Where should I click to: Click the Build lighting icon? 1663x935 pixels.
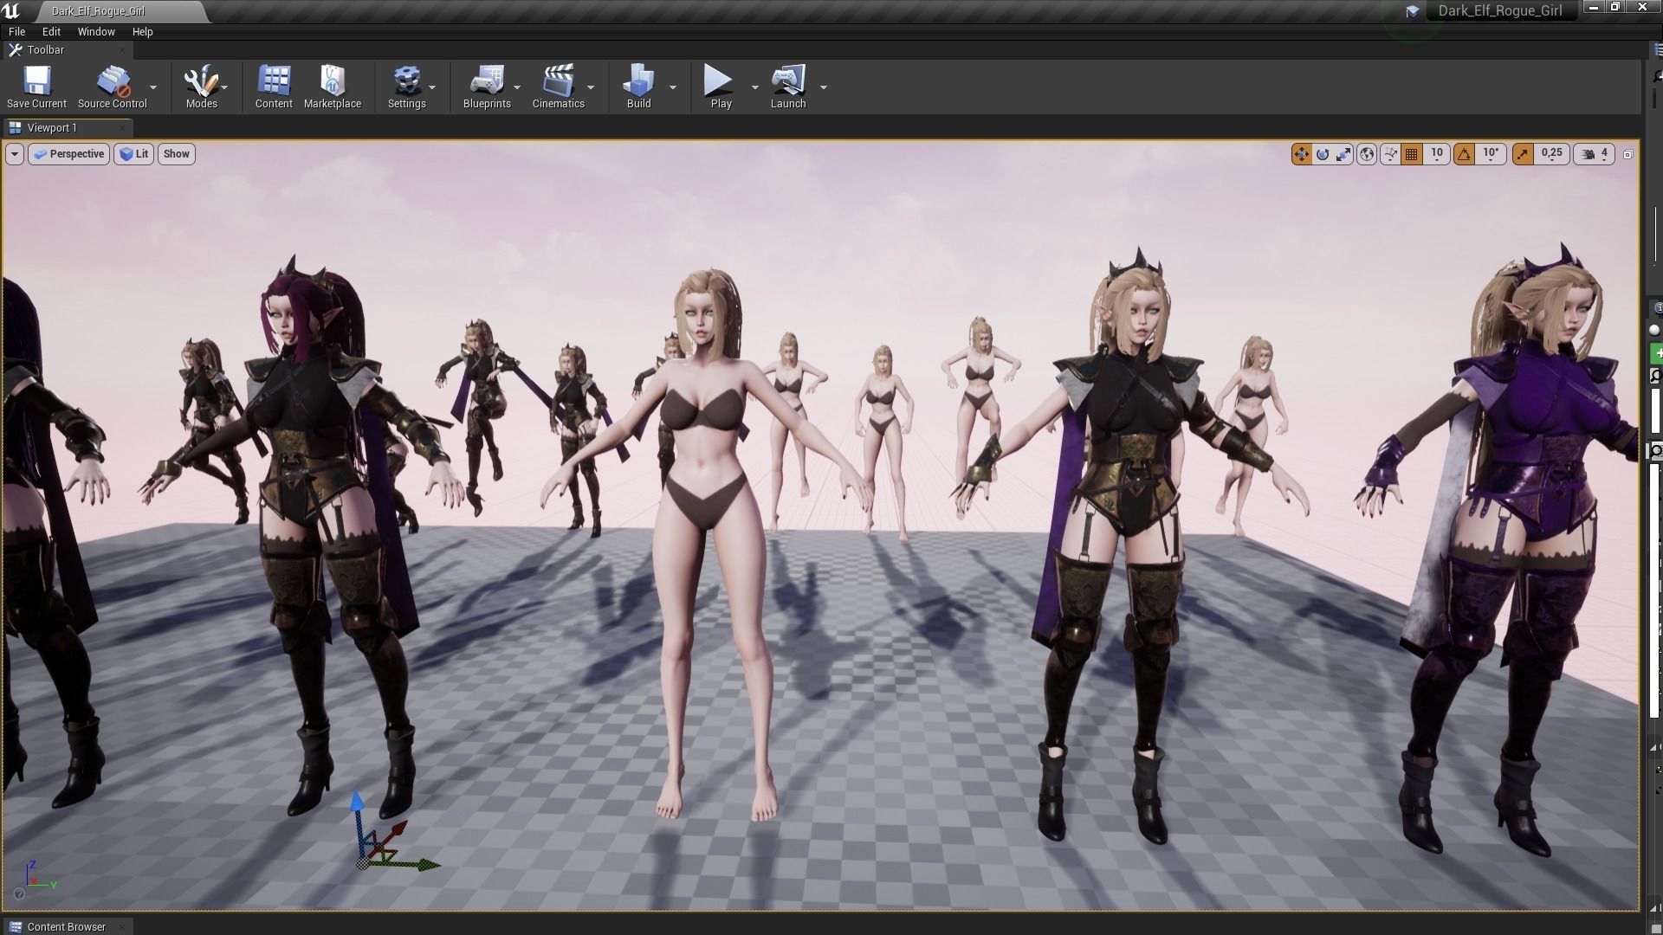pos(638,87)
